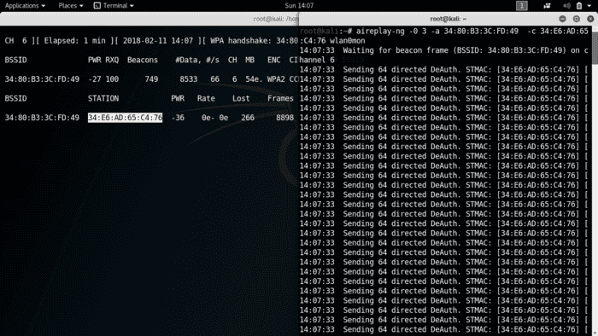Minimize the root@kali: ~ terminal window

tap(562, 19)
